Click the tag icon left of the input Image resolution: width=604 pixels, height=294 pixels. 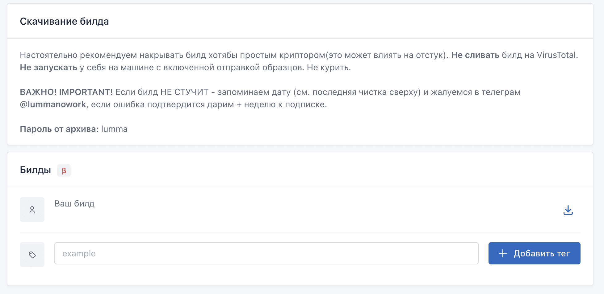pyautogui.click(x=32, y=255)
